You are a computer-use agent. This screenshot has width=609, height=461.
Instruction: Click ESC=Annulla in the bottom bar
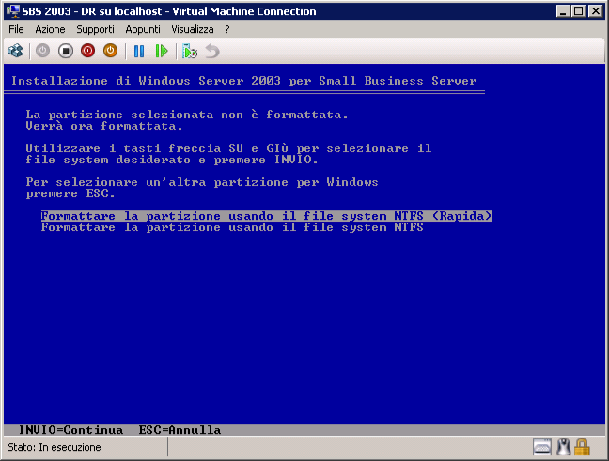(180, 430)
